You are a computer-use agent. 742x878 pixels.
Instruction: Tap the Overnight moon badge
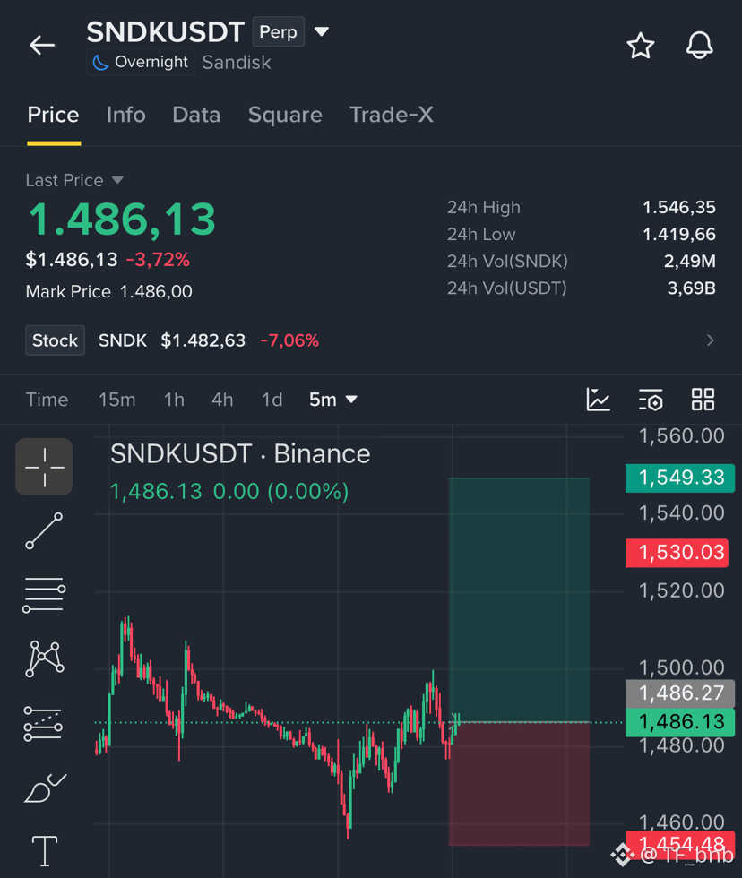[141, 62]
